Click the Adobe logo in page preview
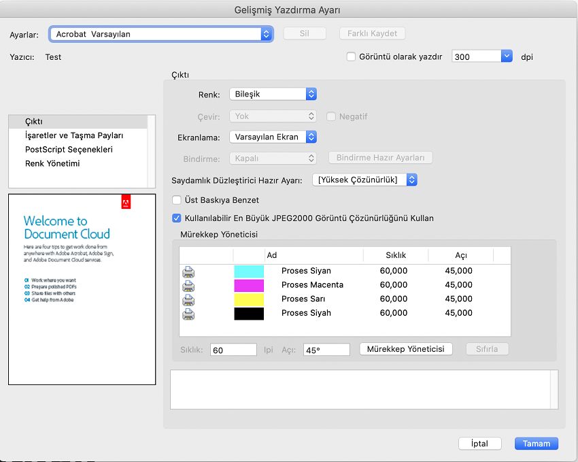Image resolution: width=578 pixels, height=462 pixels. (x=126, y=202)
